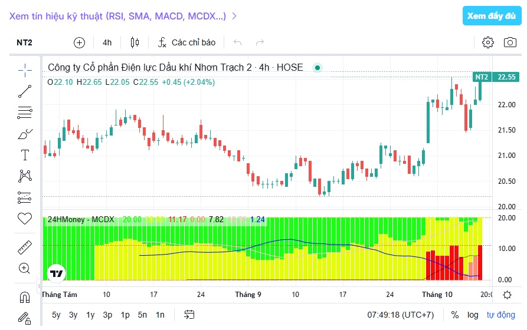Open the go to date calendar icon
Screen dimensions: 527x330
click(189, 315)
